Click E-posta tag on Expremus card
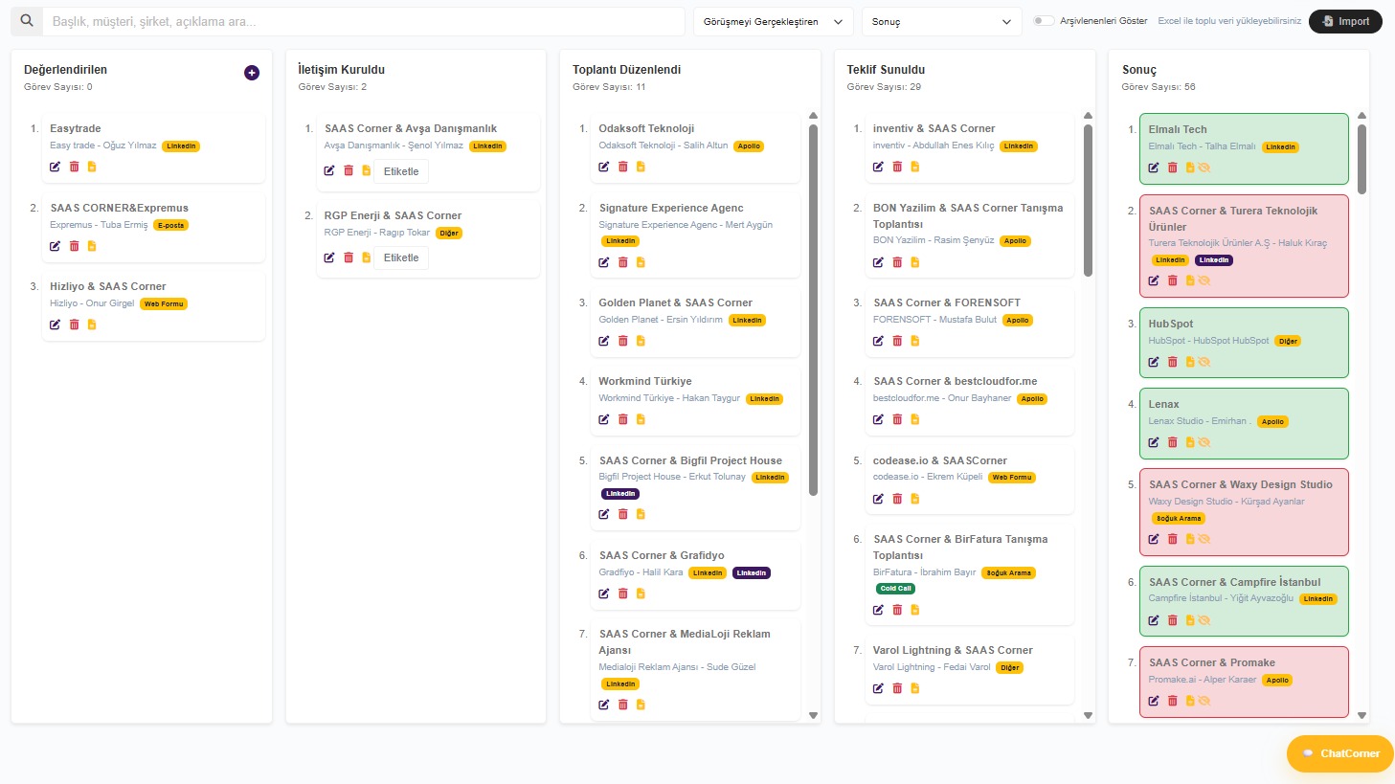The height and width of the screenshot is (784, 1395). [x=171, y=226]
